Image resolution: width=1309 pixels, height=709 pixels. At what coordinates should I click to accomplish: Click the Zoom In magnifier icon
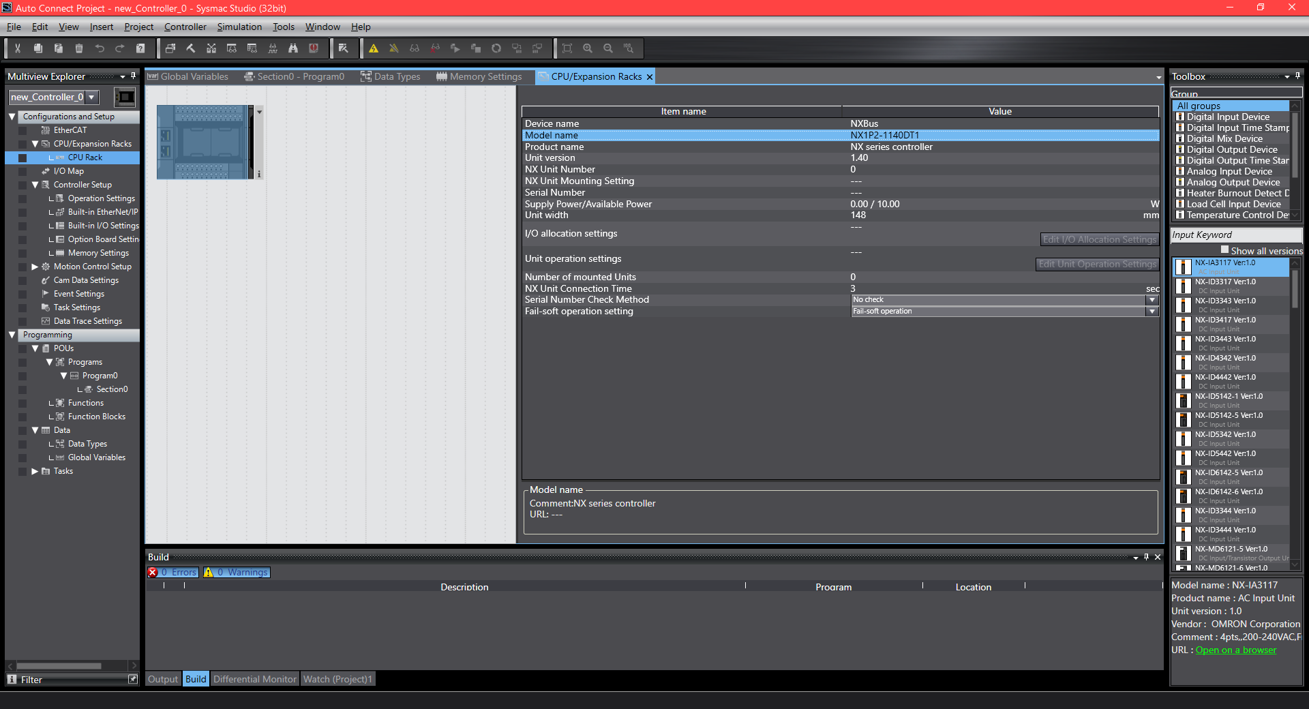588,48
